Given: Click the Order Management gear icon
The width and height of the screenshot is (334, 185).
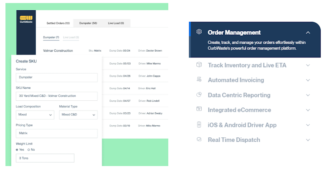Looking at the screenshot, I should pos(199,32).
